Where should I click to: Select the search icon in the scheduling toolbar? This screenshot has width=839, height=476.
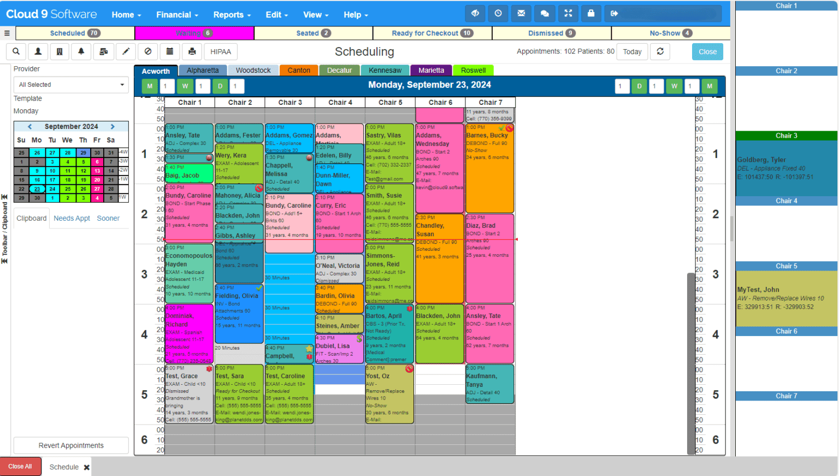(15, 51)
